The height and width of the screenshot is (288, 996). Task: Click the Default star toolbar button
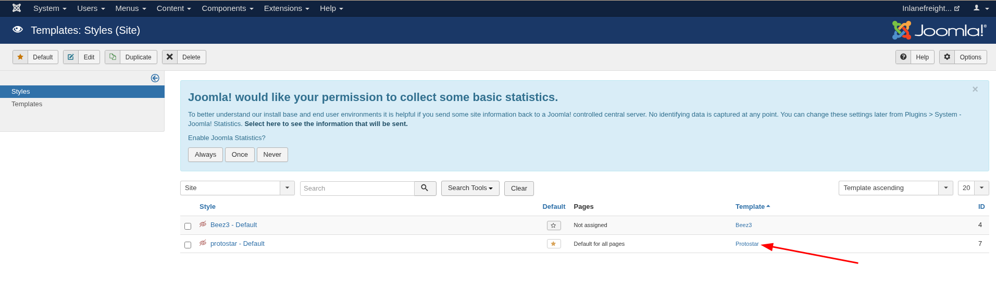pos(35,57)
